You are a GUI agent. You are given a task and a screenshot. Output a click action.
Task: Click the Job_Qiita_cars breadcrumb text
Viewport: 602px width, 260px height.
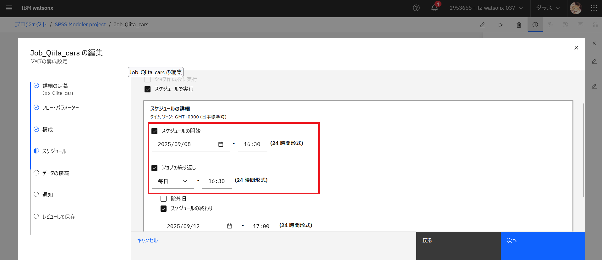pyautogui.click(x=131, y=24)
